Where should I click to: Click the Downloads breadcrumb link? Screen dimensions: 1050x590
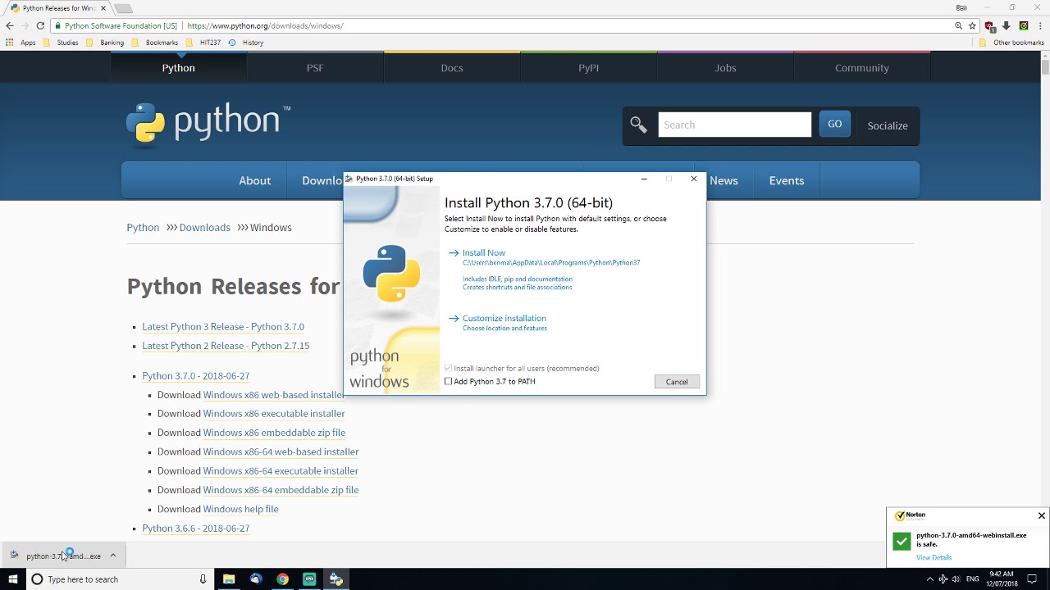pyautogui.click(x=204, y=228)
